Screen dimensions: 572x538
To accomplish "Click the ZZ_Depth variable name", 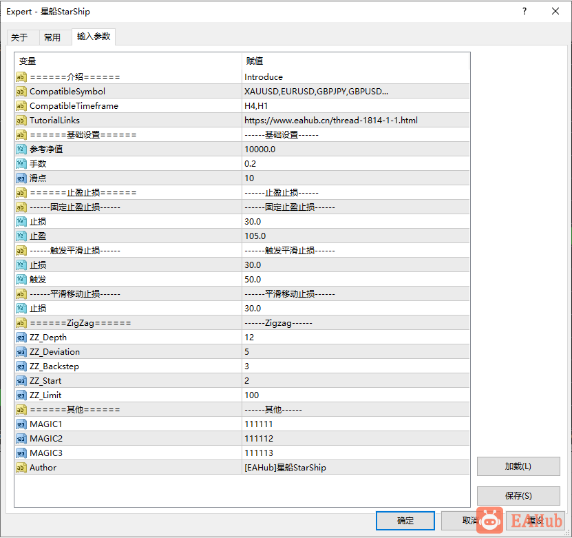I will (x=48, y=338).
